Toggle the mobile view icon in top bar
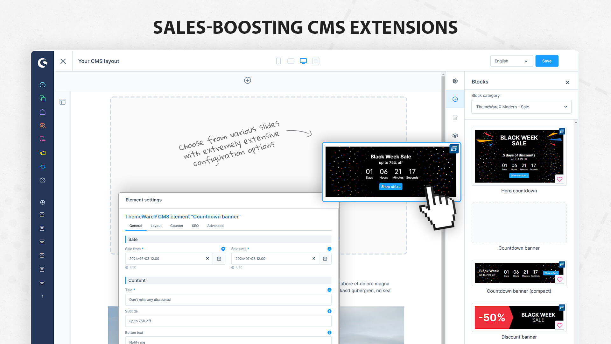The image size is (611, 344). (x=278, y=61)
